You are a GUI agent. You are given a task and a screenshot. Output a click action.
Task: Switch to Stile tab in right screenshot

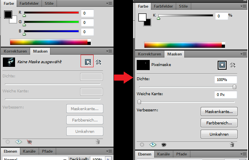pos(183,6)
